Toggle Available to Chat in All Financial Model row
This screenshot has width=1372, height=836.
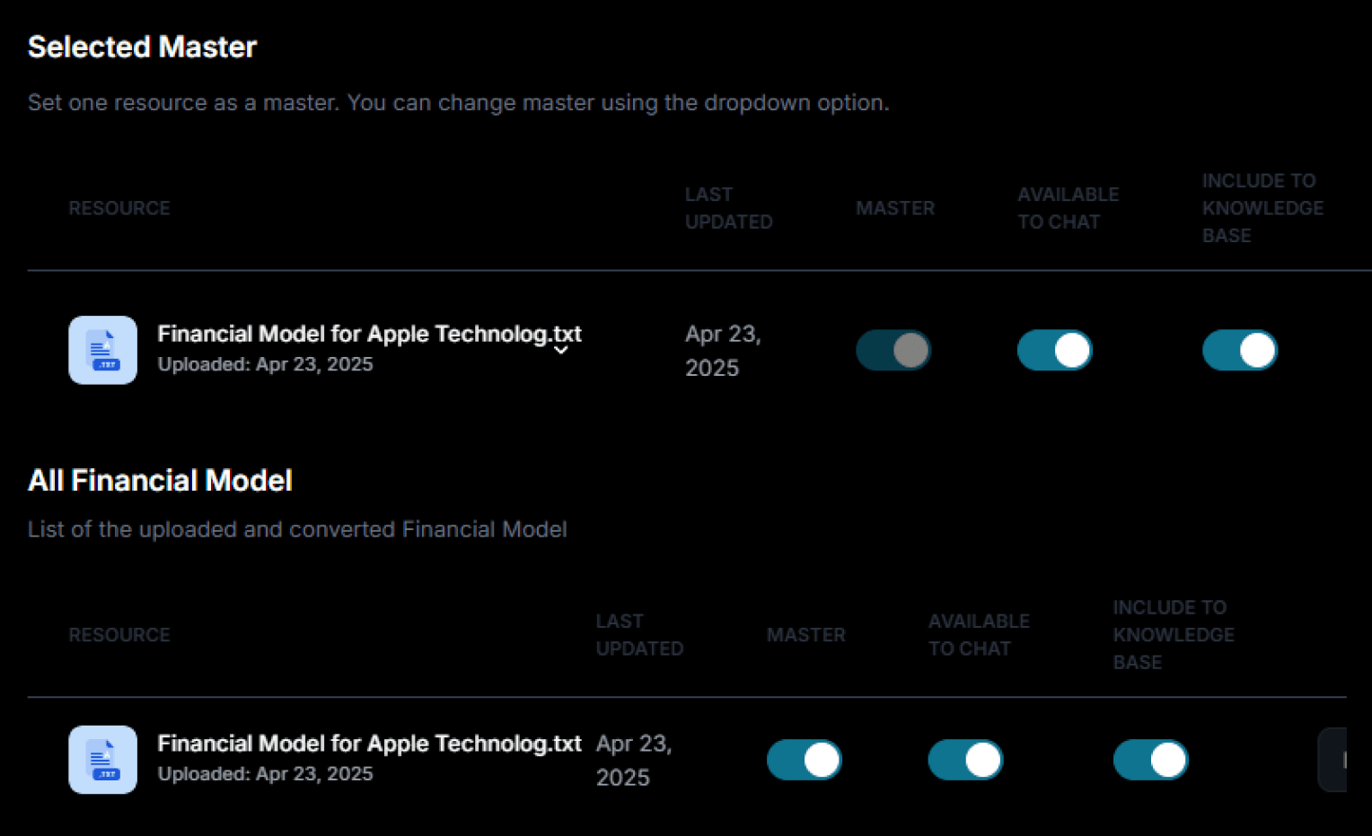966,760
